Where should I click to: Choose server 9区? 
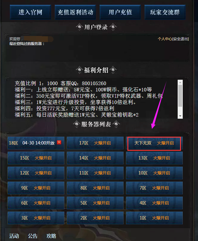coord(36,188)
